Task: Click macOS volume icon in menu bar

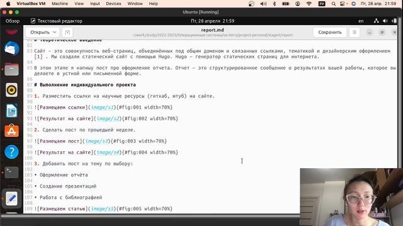Action: click(x=263, y=4)
